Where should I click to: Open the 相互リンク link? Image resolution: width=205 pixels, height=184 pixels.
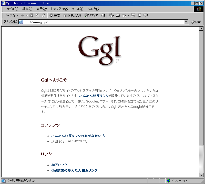[x=59, y=165]
